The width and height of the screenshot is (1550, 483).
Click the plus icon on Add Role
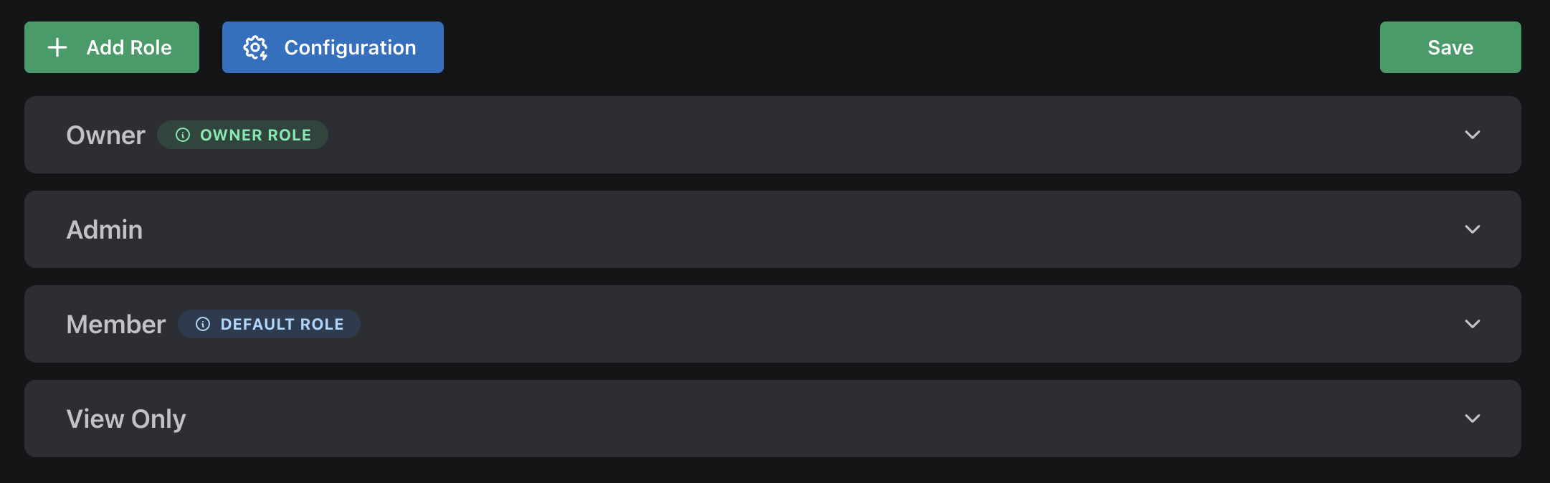click(56, 47)
